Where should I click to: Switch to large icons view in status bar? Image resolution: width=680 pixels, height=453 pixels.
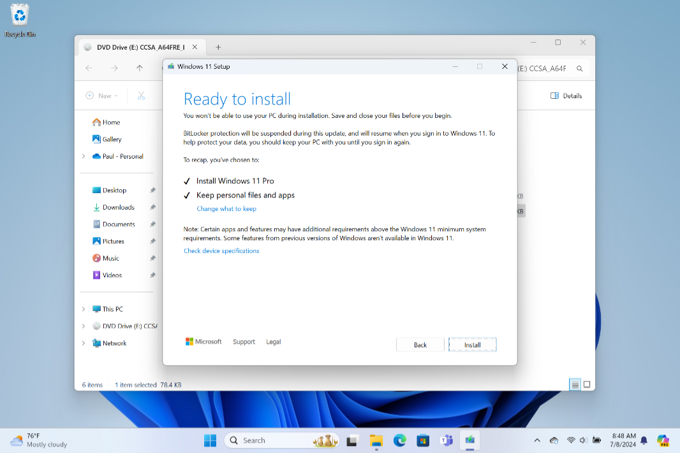(x=587, y=384)
